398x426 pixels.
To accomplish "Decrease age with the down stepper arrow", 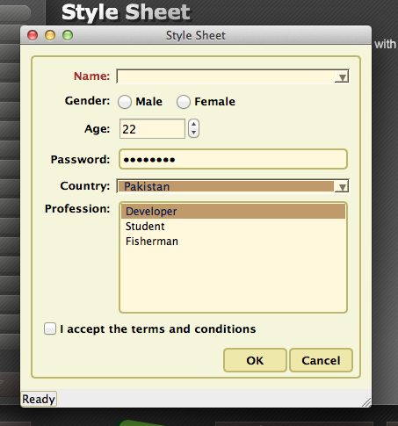I will pyautogui.click(x=193, y=133).
